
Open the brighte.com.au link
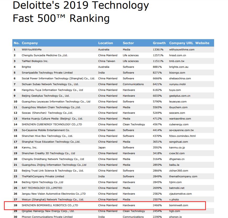point(179,67)
